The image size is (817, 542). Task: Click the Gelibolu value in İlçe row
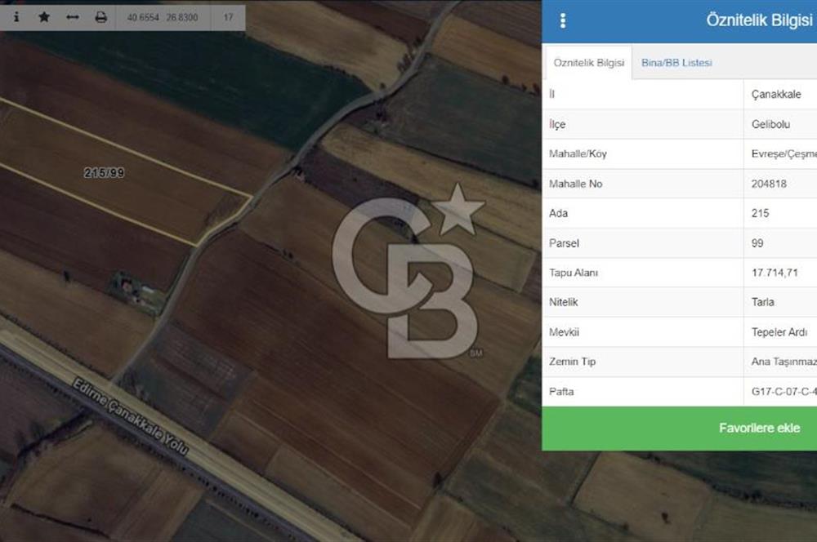(x=772, y=125)
